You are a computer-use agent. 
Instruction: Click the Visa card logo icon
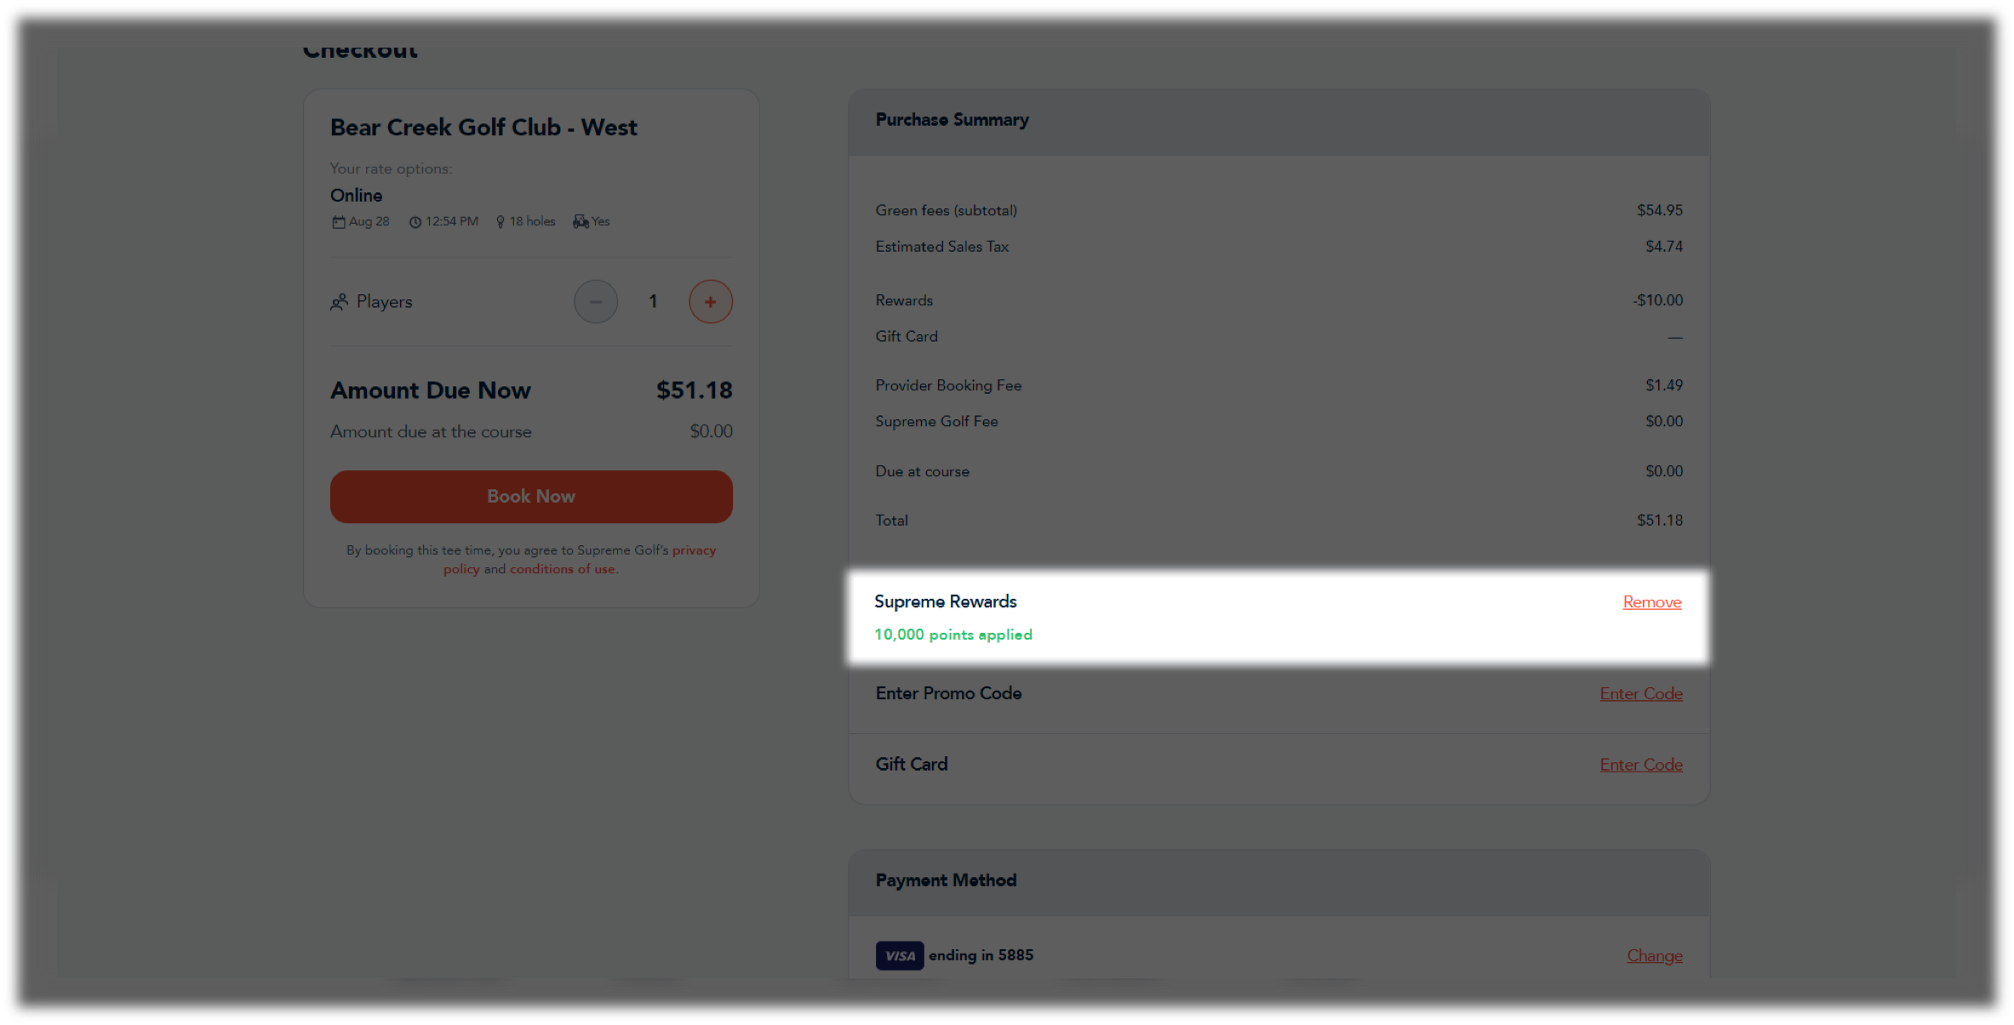click(899, 956)
